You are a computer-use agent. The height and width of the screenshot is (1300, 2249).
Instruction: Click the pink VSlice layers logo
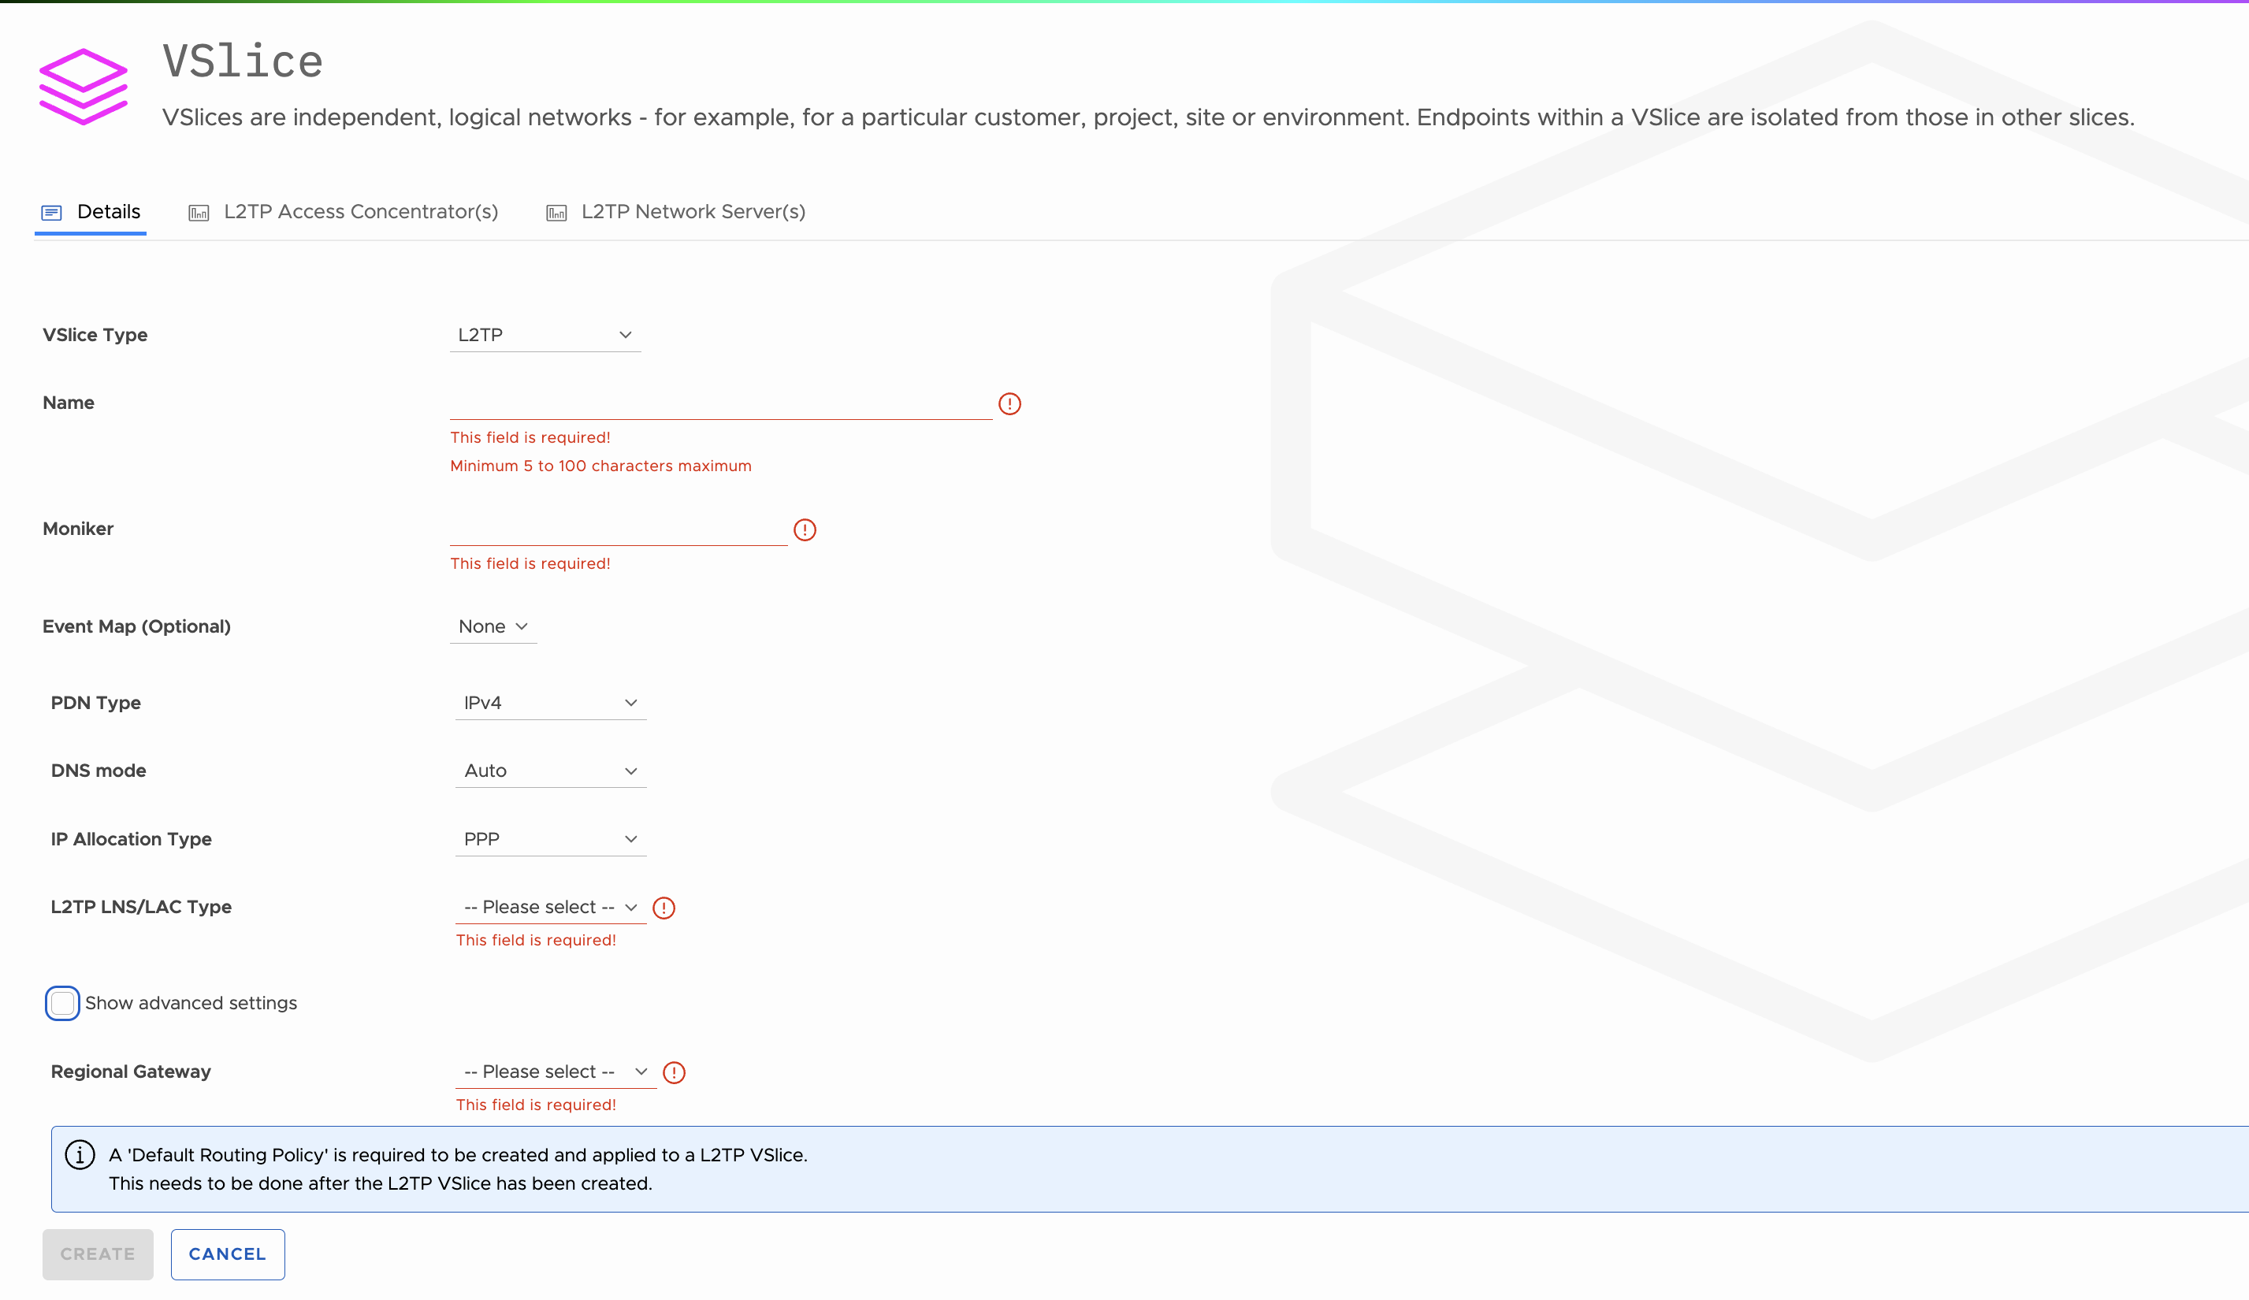(x=83, y=87)
